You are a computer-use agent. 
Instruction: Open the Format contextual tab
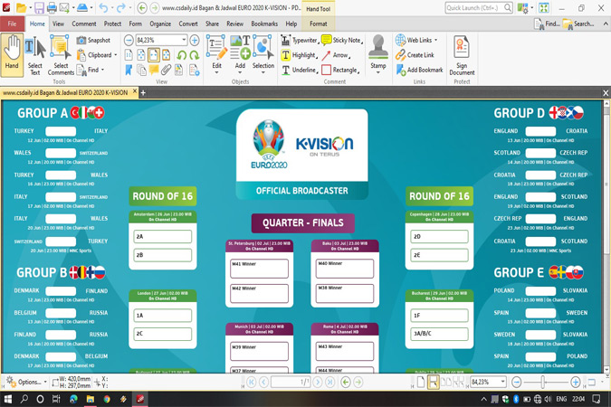(319, 24)
